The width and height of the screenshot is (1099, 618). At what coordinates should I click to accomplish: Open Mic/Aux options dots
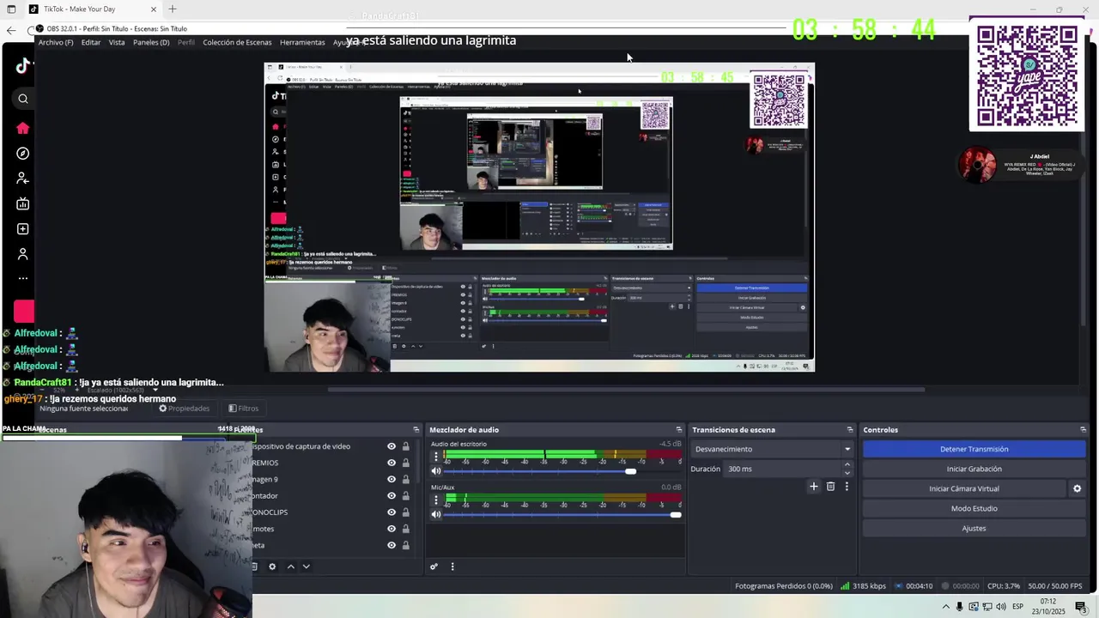[x=436, y=500]
